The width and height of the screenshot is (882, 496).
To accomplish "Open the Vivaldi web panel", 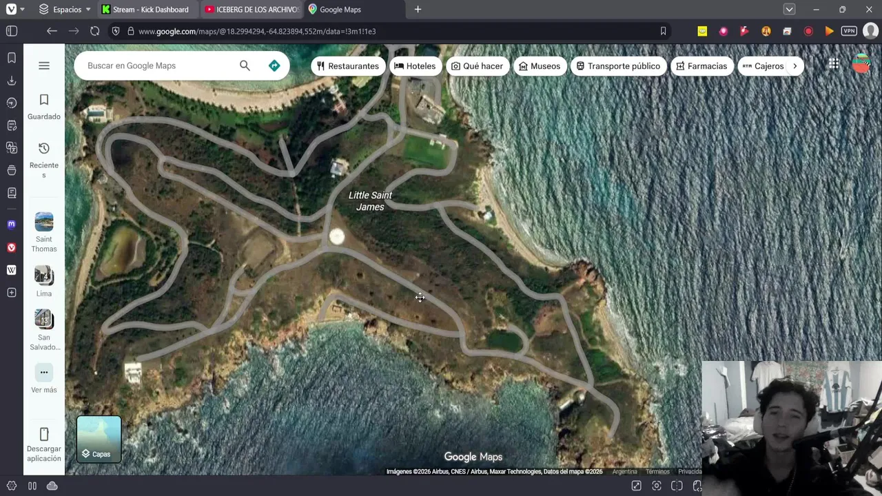I will (x=12, y=247).
